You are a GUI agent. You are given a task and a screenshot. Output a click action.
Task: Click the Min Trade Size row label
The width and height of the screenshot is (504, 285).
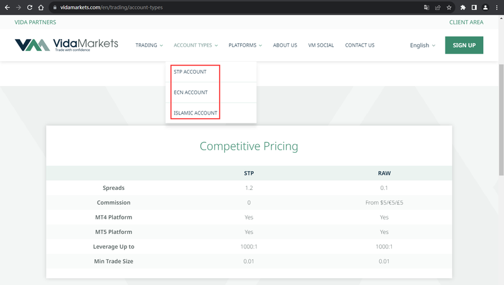point(113,261)
